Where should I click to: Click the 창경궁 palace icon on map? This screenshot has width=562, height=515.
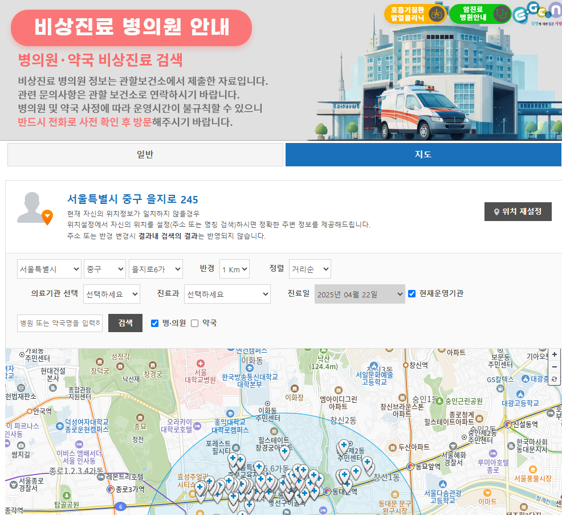click(x=153, y=365)
